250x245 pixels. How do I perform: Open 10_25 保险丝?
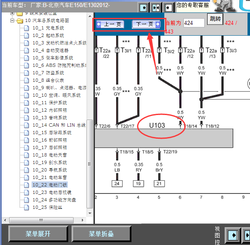(x=47, y=208)
